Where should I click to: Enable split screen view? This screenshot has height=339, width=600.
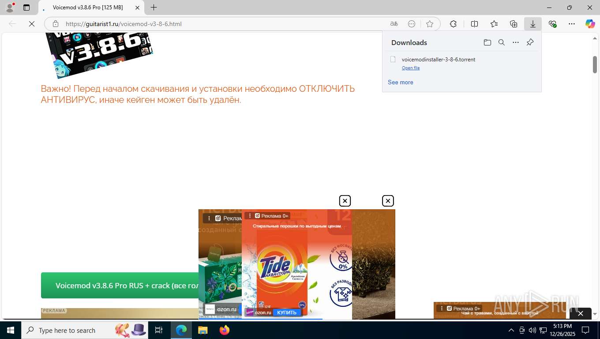click(x=475, y=24)
